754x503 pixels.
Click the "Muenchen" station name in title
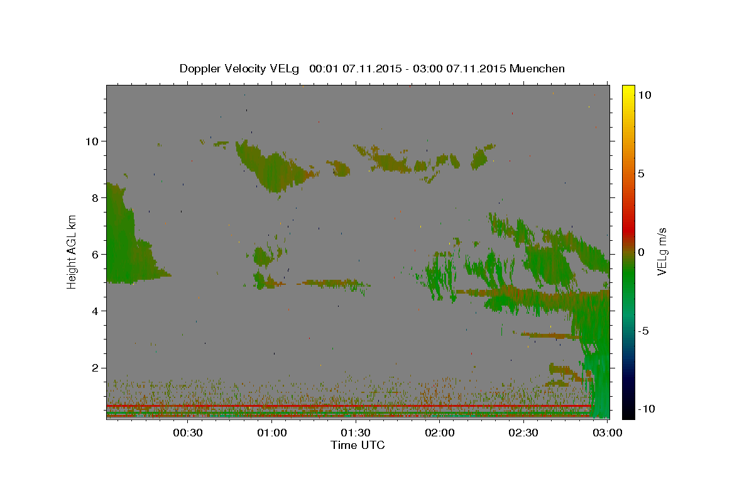(537, 69)
